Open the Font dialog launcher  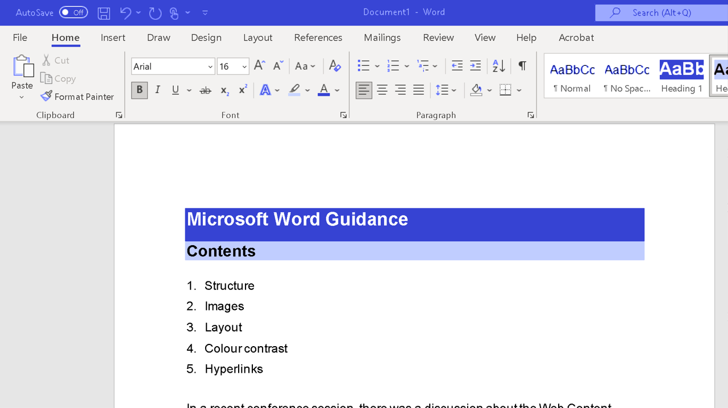coord(343,115)
